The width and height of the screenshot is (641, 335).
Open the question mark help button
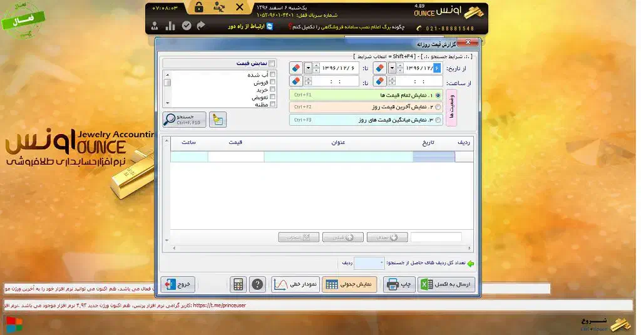pos(257,284)
